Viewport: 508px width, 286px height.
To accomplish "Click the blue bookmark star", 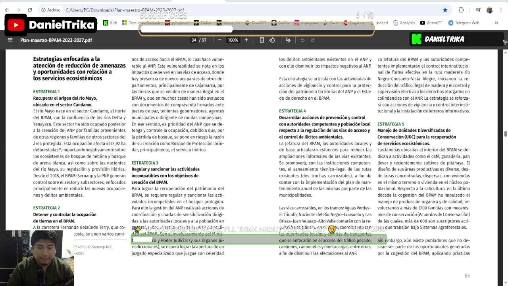I will click(445, 10).
